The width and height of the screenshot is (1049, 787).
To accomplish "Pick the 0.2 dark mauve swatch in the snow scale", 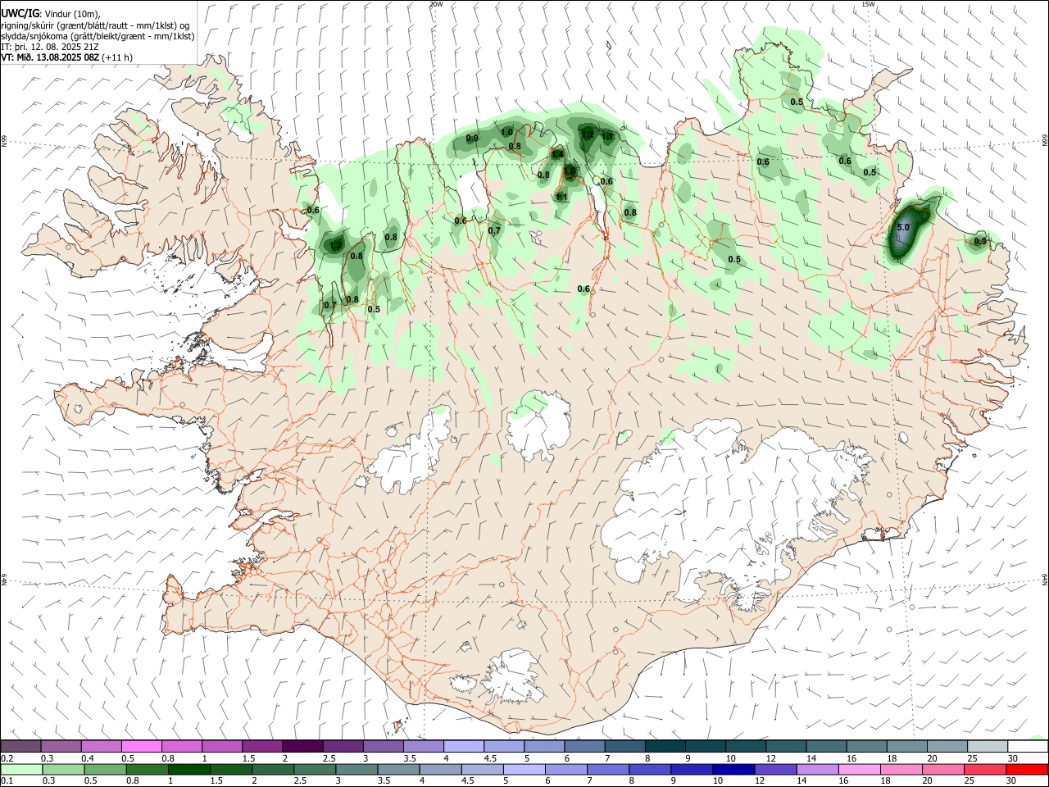I will coord(20,746).
